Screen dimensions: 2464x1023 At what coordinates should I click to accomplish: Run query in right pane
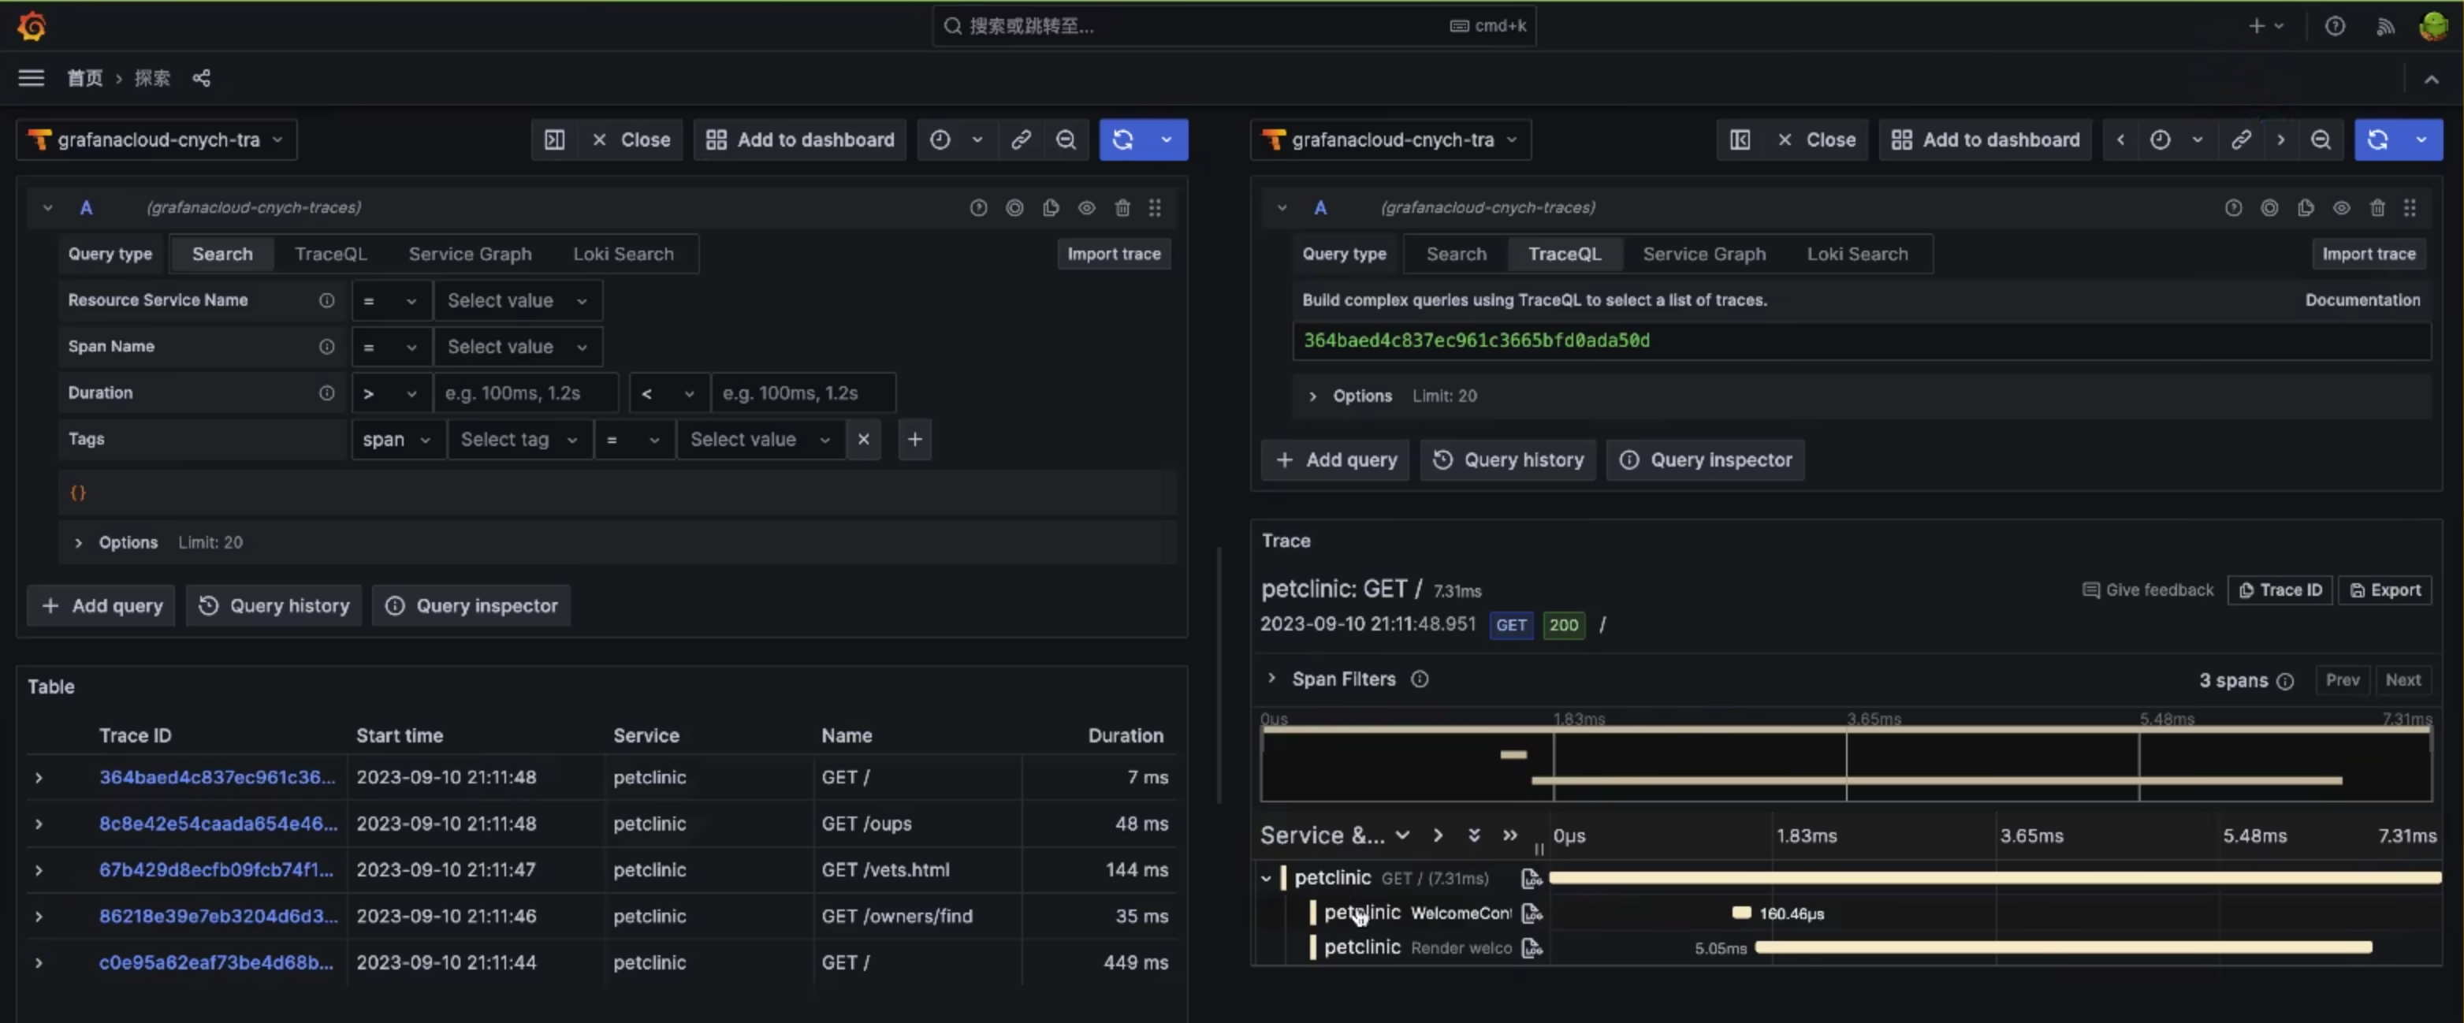[x=2378, y=139]
